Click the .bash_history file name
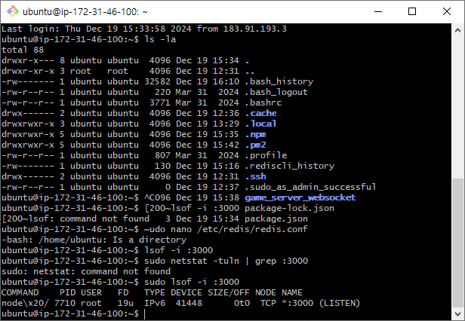The height and width of the screenshot is (321, 465). (x=279, y=81)
